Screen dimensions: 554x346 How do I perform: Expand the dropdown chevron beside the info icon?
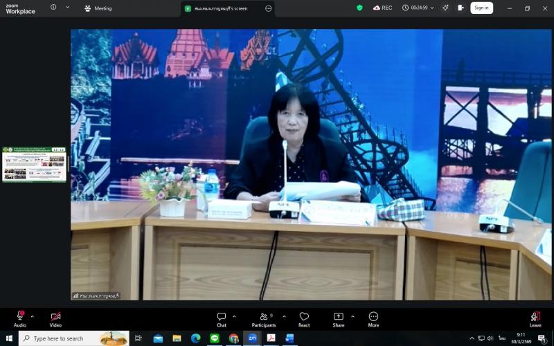[x=68, y=7]
